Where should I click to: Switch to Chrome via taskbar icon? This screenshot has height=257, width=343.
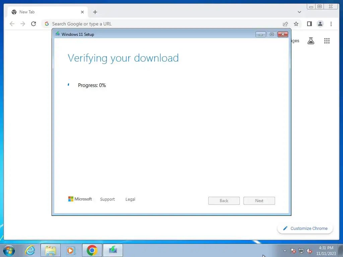point(92,250)
